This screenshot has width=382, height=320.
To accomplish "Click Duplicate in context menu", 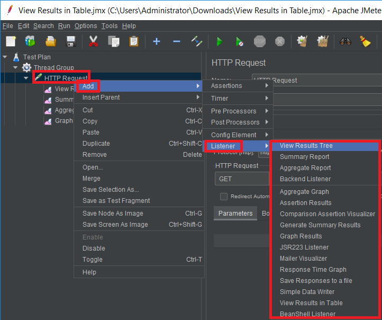I will tap(139, 144).
